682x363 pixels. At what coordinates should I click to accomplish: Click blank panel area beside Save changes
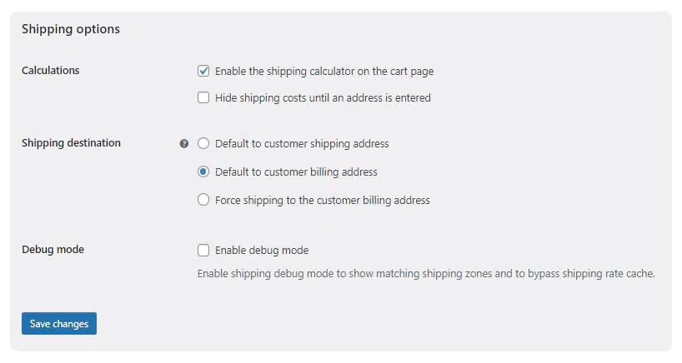[348, 324]
